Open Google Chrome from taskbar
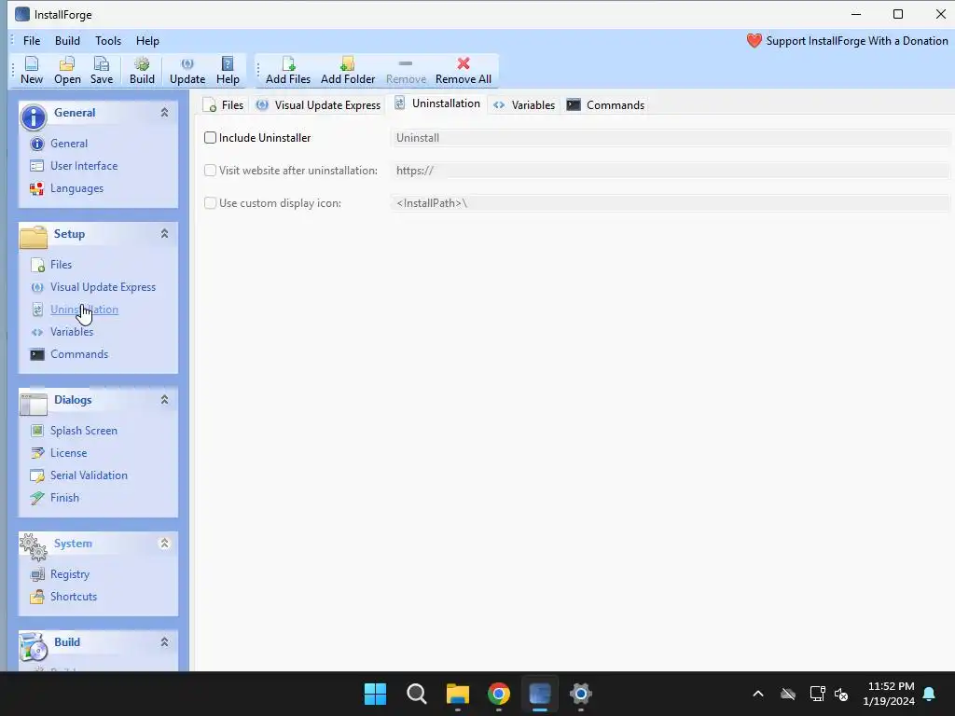 [499, 694]
